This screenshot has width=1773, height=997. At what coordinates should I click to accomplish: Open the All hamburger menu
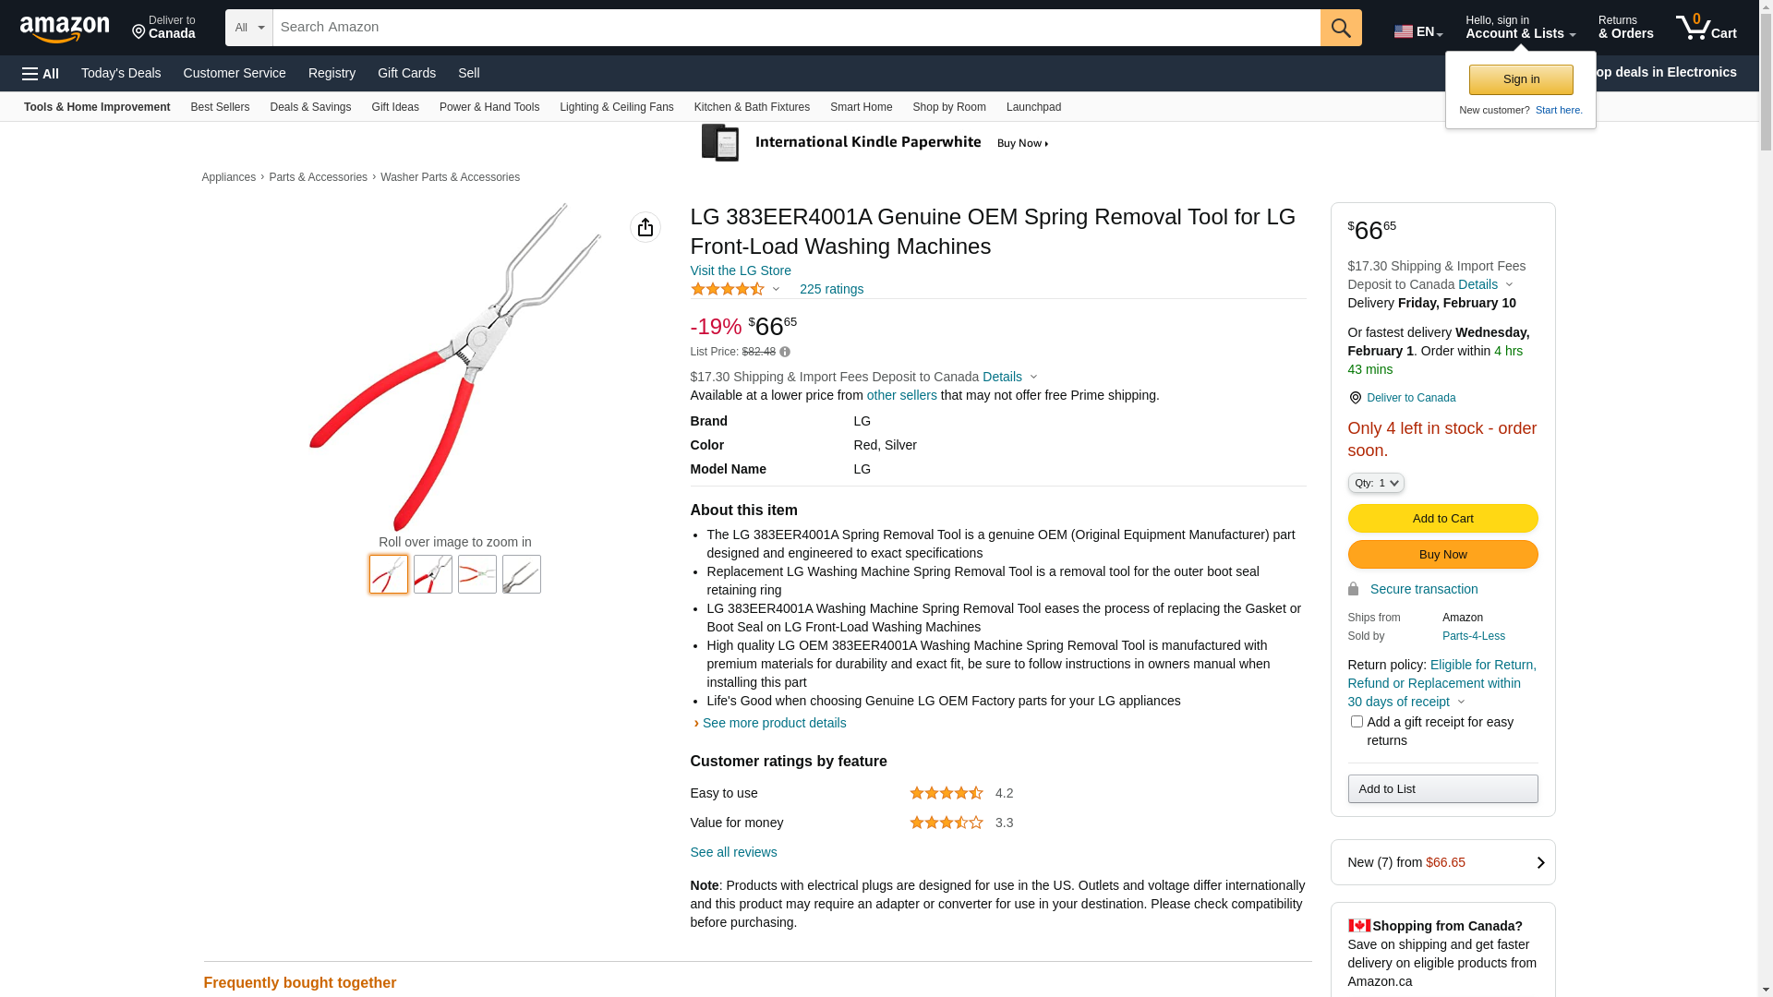41,74
